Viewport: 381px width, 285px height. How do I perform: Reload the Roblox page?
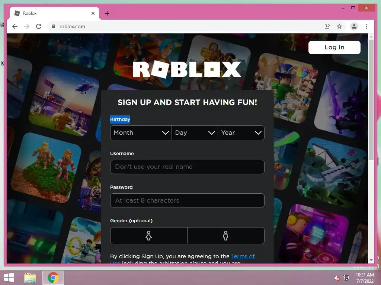(x=39, y=26)
